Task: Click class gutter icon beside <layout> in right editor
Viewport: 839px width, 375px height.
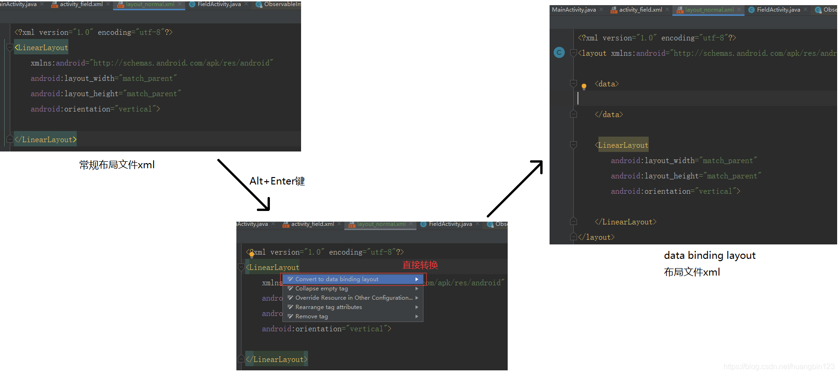Action: click(x=559, y=53)
